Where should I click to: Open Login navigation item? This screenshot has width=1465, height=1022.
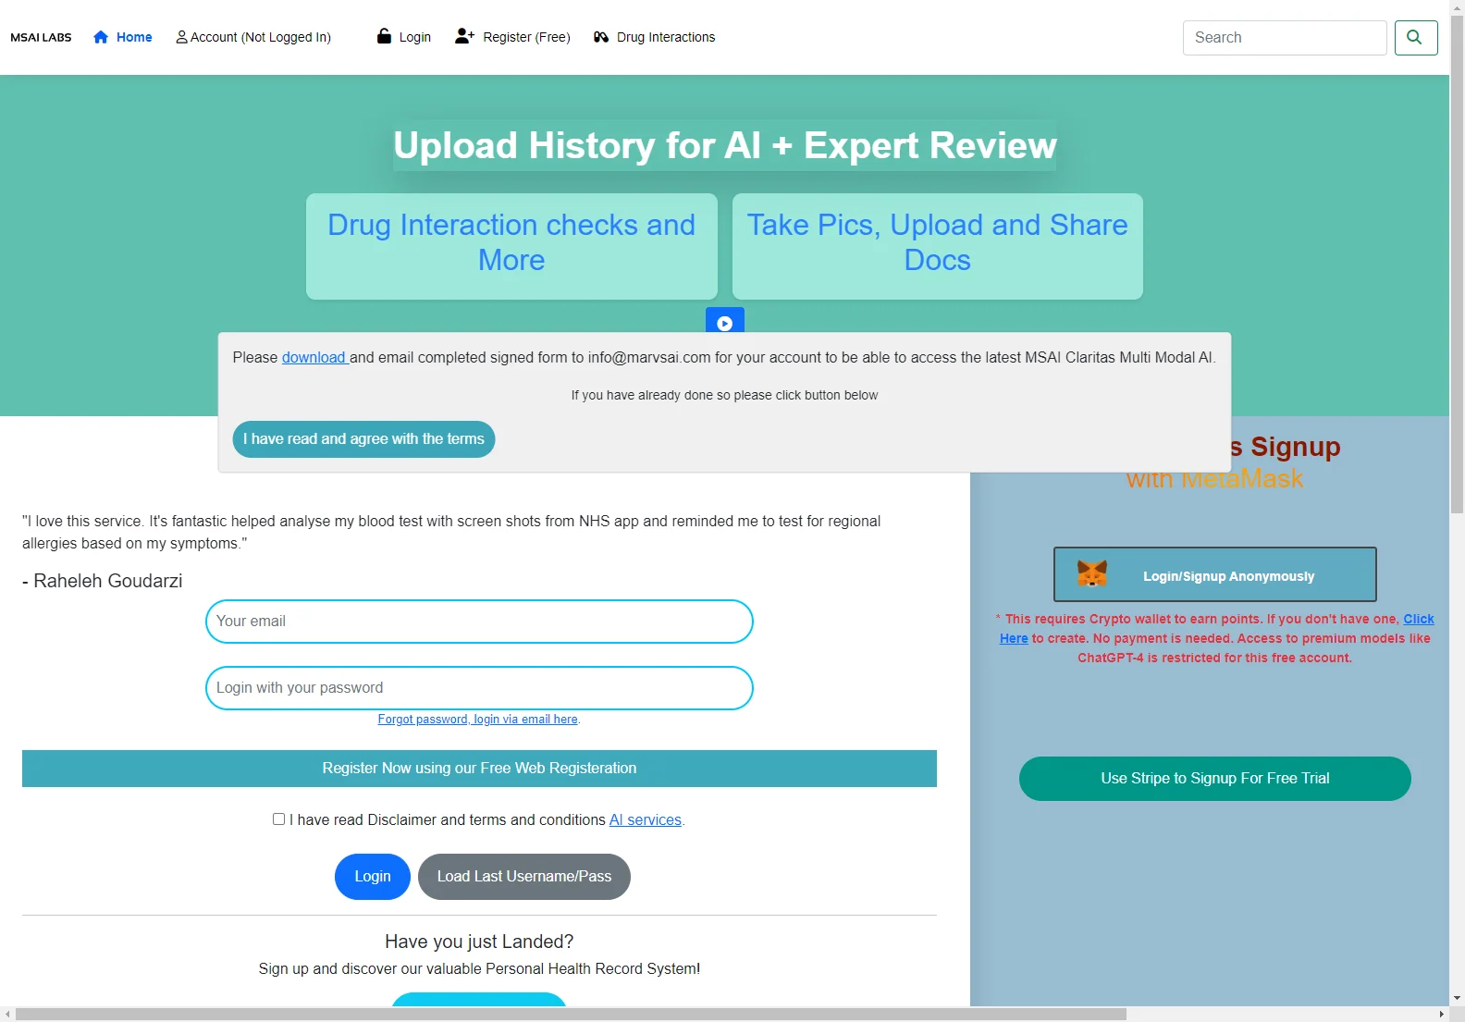point(404,37)
